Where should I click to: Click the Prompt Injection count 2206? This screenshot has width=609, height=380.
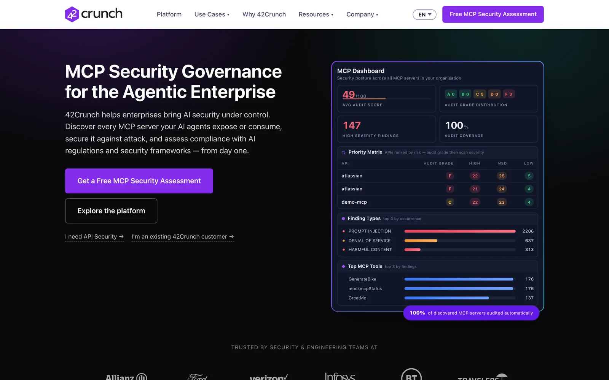(x=528, y=231)
